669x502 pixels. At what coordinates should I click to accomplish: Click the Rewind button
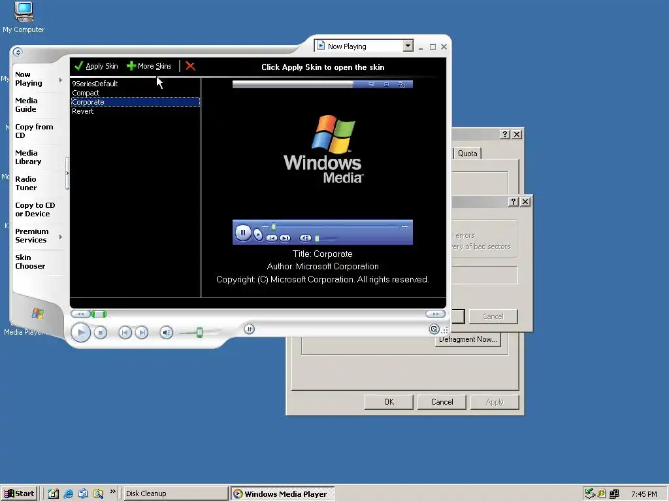click(x=80, y=314)
